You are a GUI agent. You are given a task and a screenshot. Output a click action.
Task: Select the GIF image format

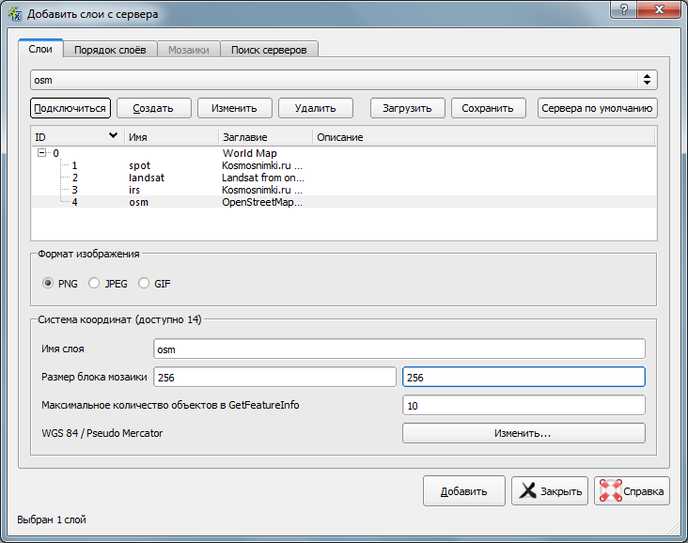[x=144, y=283]
